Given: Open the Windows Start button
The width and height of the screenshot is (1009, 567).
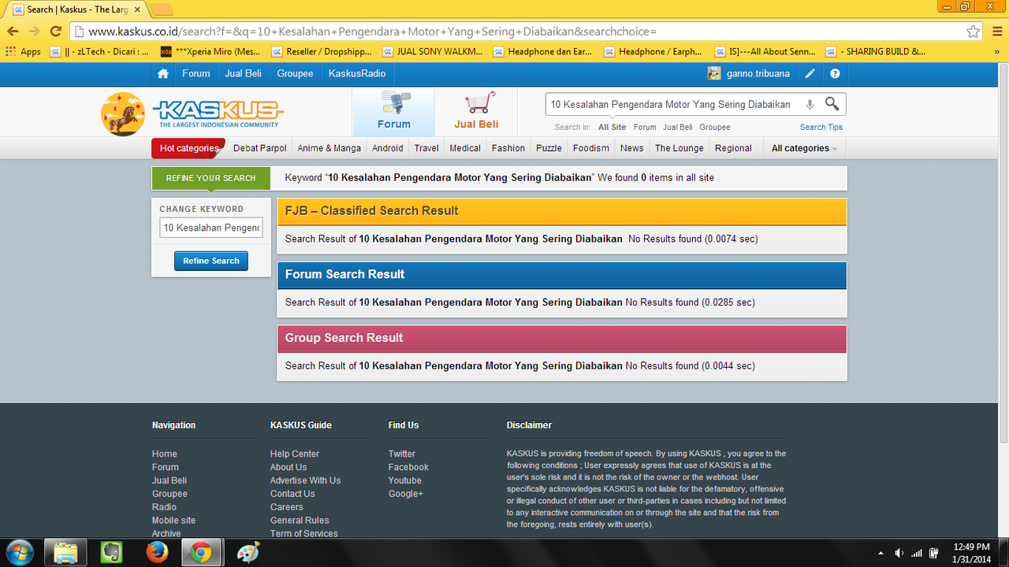Looking at the screenshot, I should click(19, 553).
